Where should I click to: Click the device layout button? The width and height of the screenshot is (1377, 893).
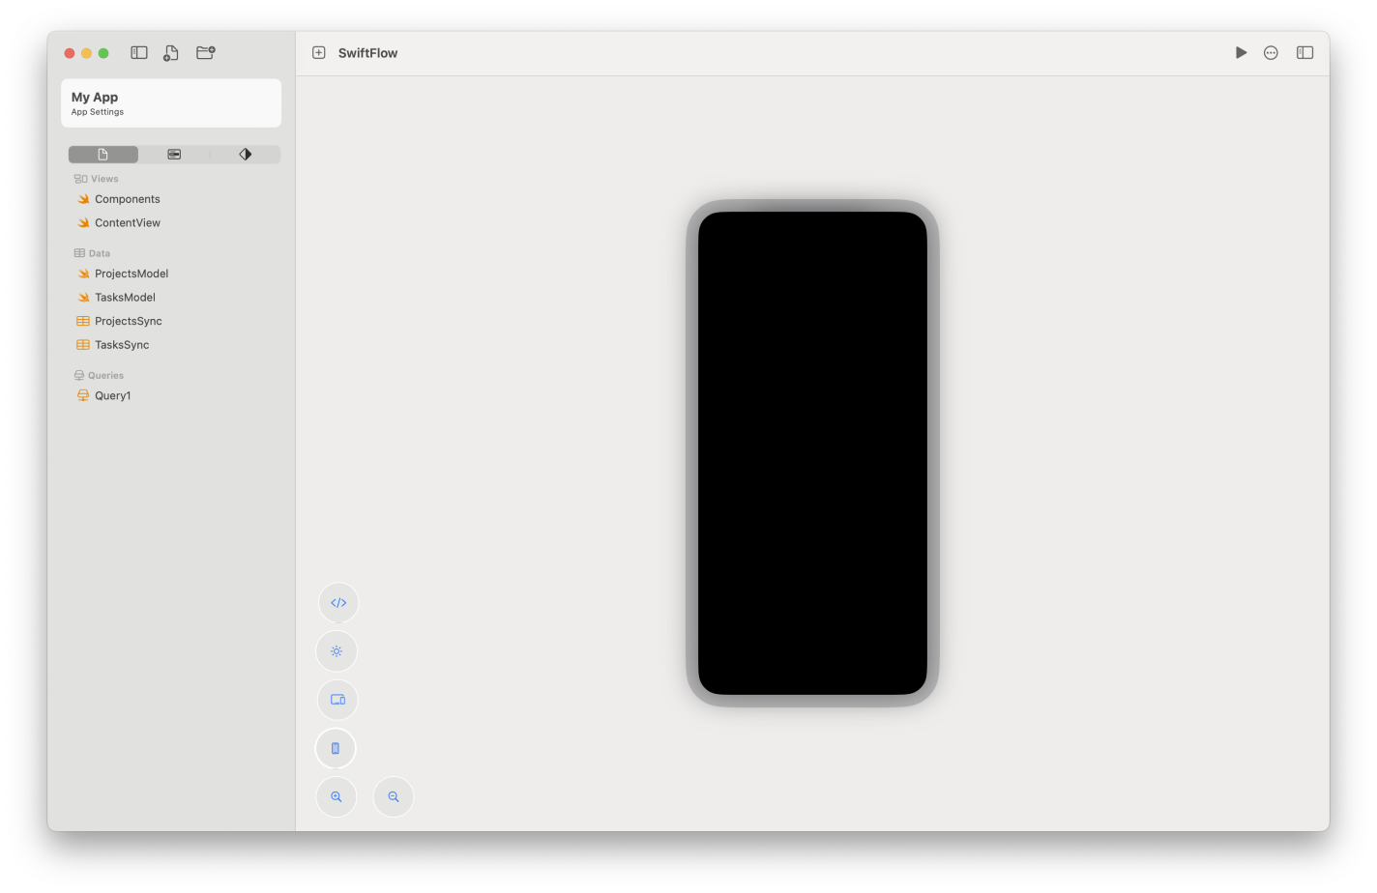click(x=337, y=700)
